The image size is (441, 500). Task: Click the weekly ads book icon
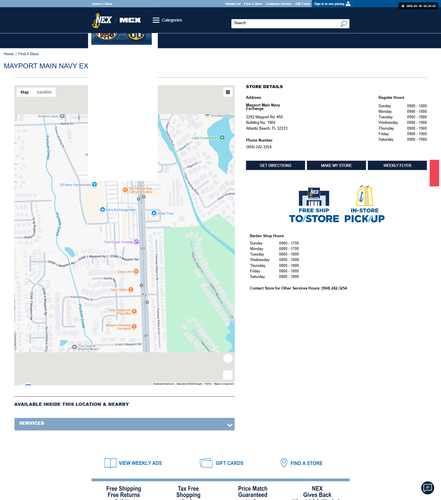click(x=110, y=463)
